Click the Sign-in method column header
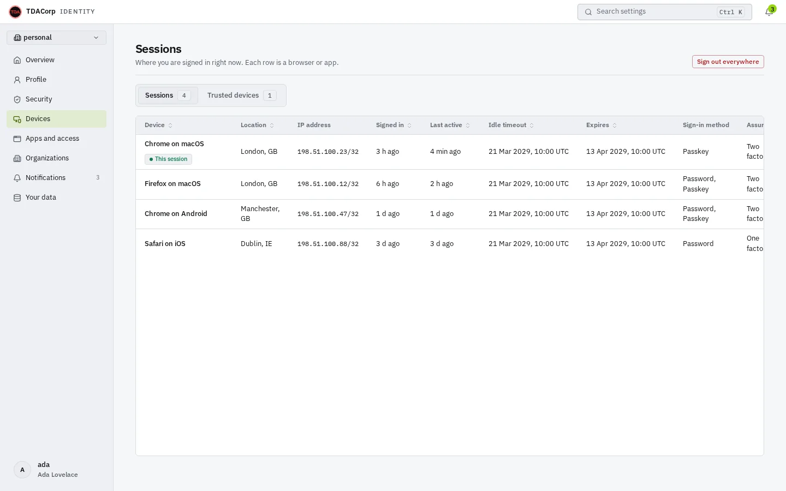 (x=706, y=125)
